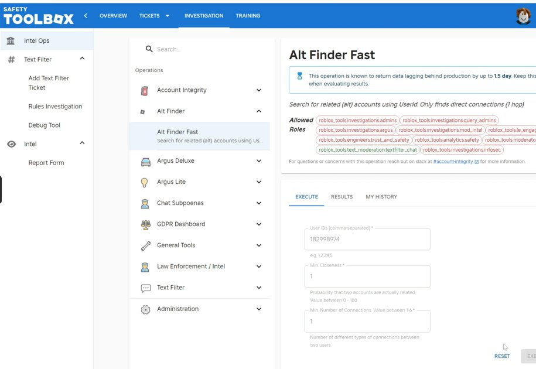Click the GDPR Dashboard scales icon
Image resolution: width=536 pixels, height=369 pixels.
pyautogui.click(x=146, y=224)
